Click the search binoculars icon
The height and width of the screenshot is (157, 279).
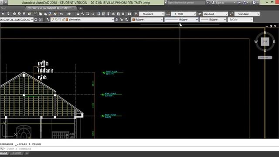click(208, 3)
